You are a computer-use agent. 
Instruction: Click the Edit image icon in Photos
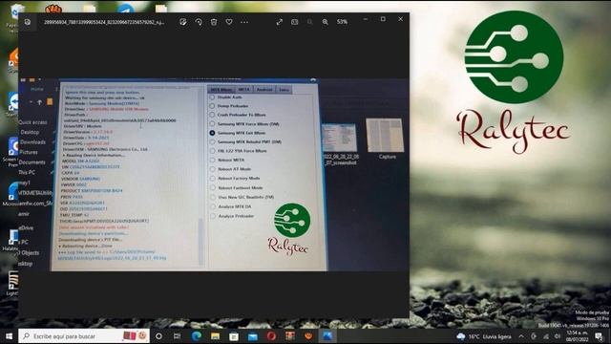(x=182, y=22)
